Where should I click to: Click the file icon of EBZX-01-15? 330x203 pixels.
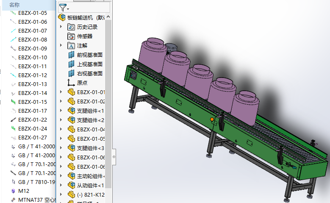point(13,102)
